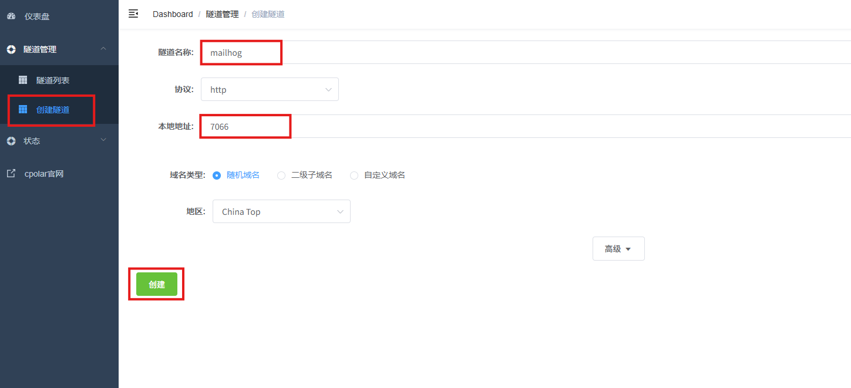The image size is (851, 388).
Task: Go to 仪表盘 menu item
Action: (x=37, y=16)
